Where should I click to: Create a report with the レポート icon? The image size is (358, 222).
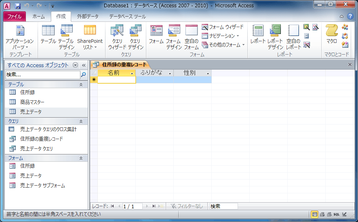pos(258,34)
